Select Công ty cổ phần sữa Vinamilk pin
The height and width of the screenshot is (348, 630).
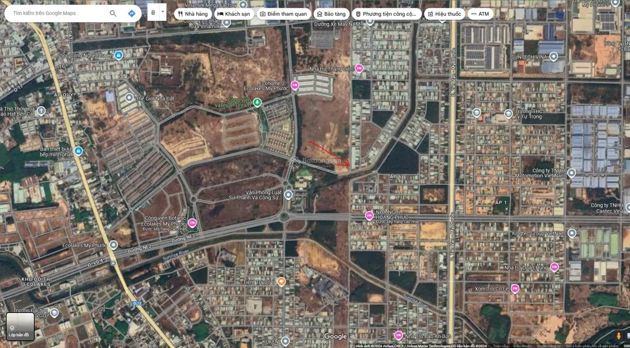(226, 22)
